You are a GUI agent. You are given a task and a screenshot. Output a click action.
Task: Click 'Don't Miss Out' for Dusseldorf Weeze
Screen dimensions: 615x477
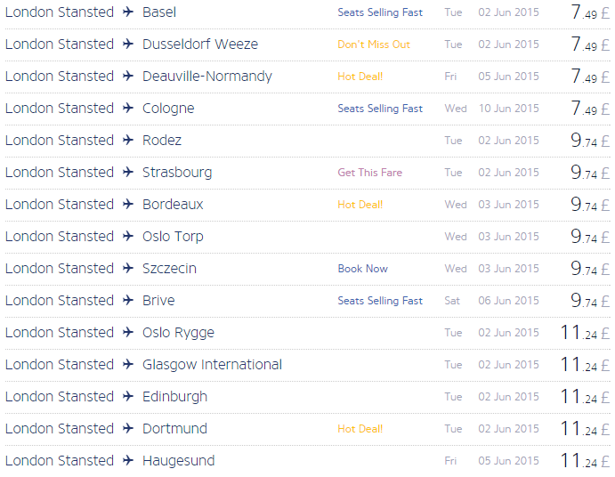pos(374,44)
